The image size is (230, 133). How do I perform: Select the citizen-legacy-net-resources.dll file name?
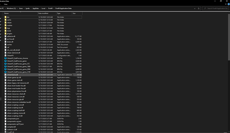point(18,83)
